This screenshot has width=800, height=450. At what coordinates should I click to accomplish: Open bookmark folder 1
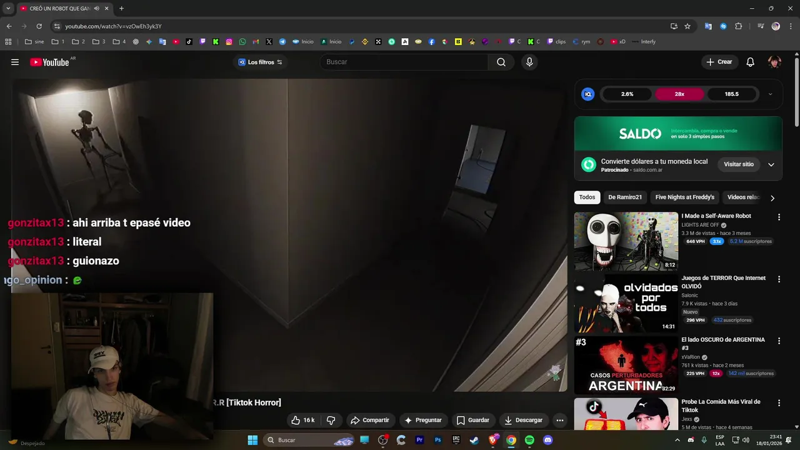click(x=58, y=42)
